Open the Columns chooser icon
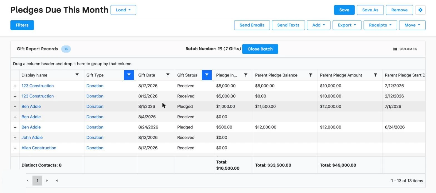This screenshot has width=436, height=193. pos(395,49)
